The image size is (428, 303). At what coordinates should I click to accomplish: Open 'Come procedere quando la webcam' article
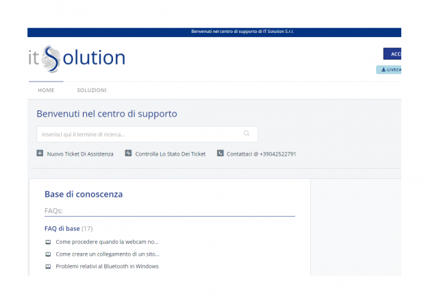tap(107, 242)
